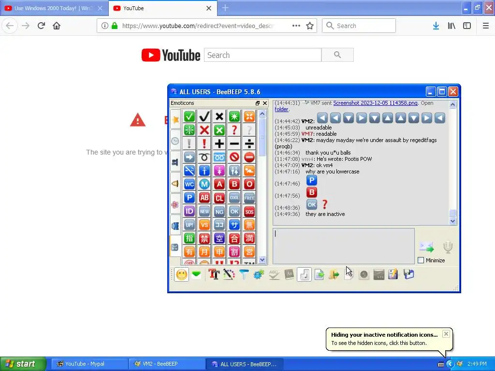Insert the red AB emoticon
The image size is (495, 371).
204,198
